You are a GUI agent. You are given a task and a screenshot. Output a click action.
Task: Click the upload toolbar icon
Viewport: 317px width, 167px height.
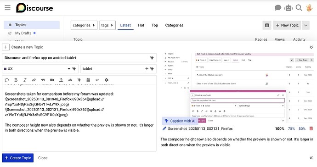click(61, 80)
